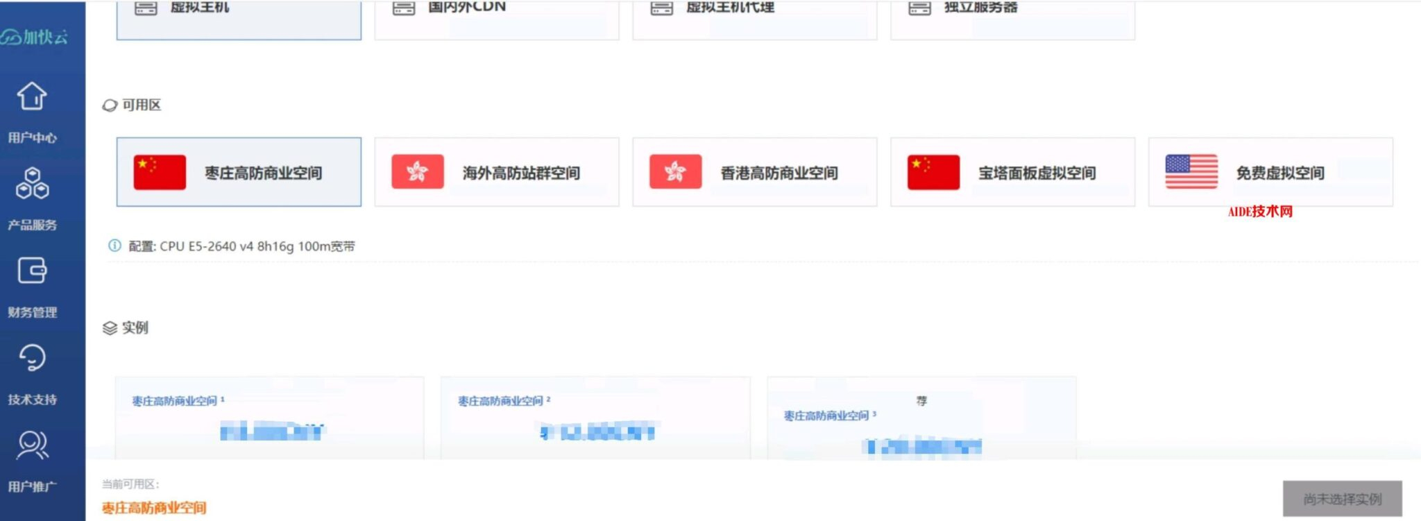Choose 宝塔面板虚拟空间 zone option
This screenshot has height=521, width=1421.
pos(1013,172)
